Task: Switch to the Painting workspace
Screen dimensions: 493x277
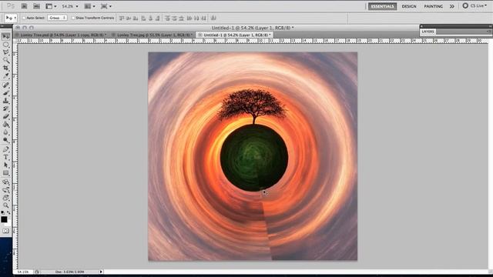Action: (433, 6)
